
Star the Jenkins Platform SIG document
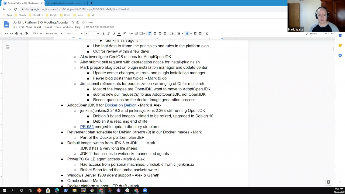pos(73,22)
